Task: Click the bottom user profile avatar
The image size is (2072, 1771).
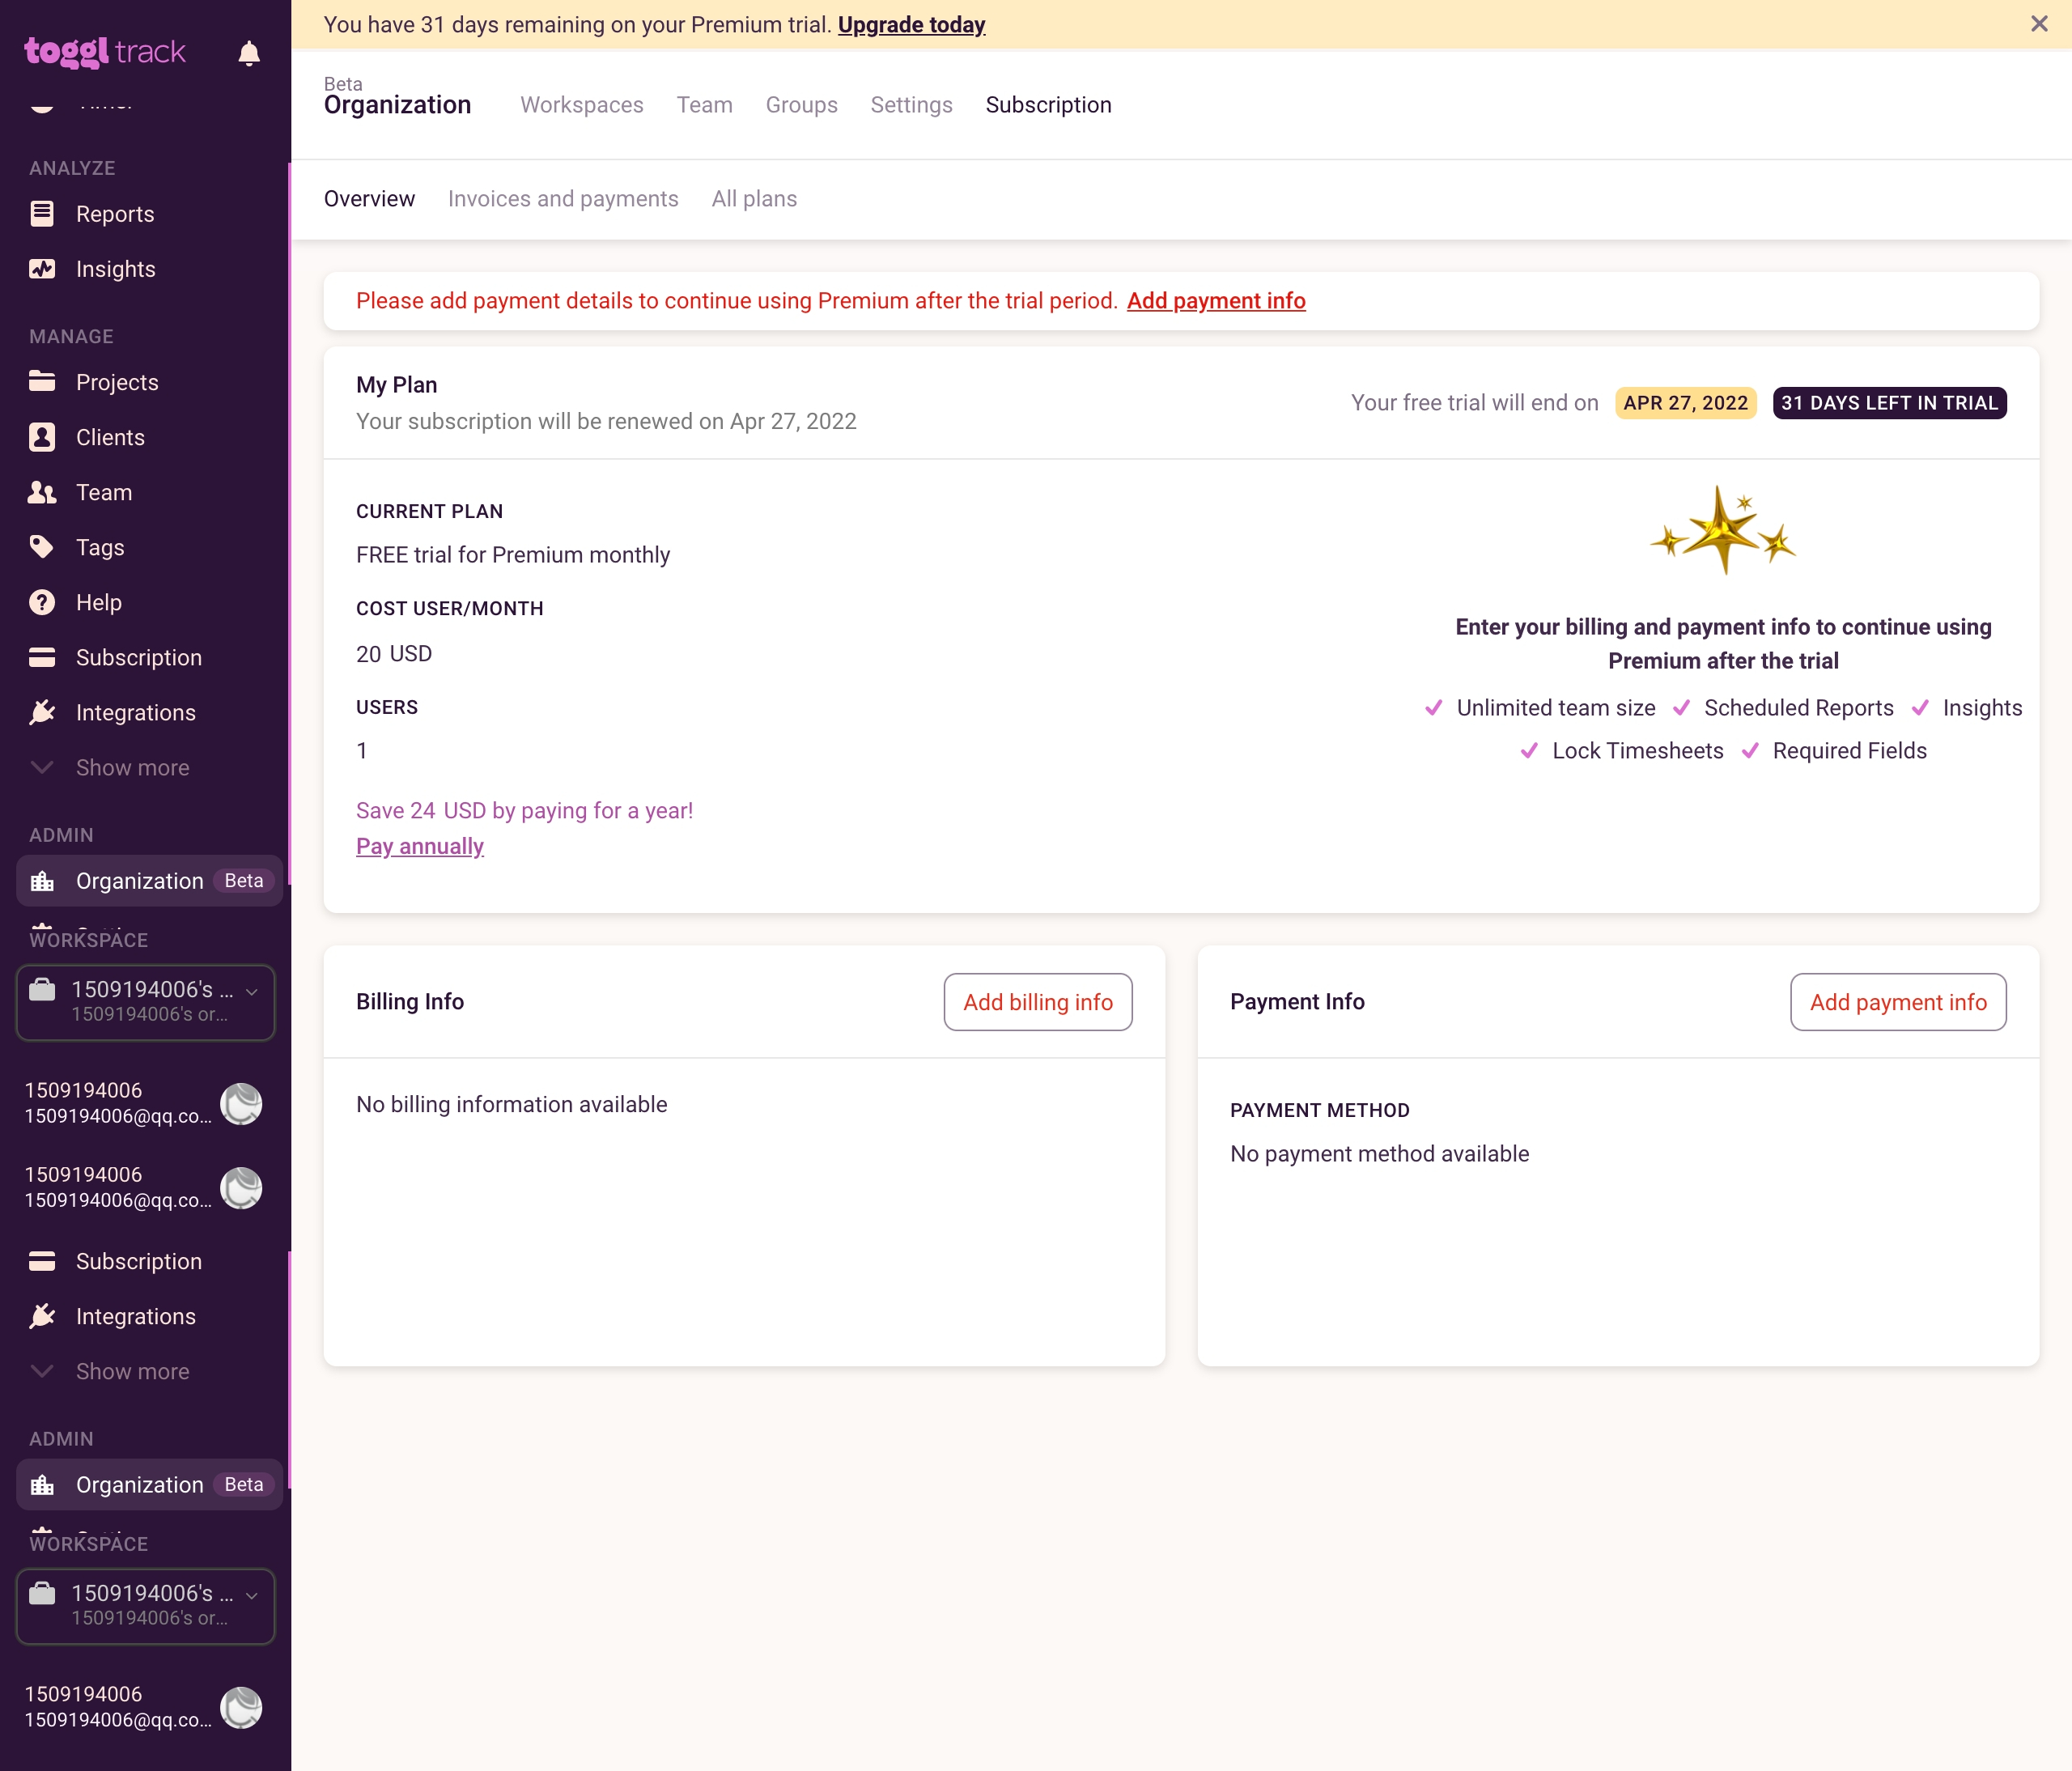Action: pyautogui.click(x=241, y=1708)
